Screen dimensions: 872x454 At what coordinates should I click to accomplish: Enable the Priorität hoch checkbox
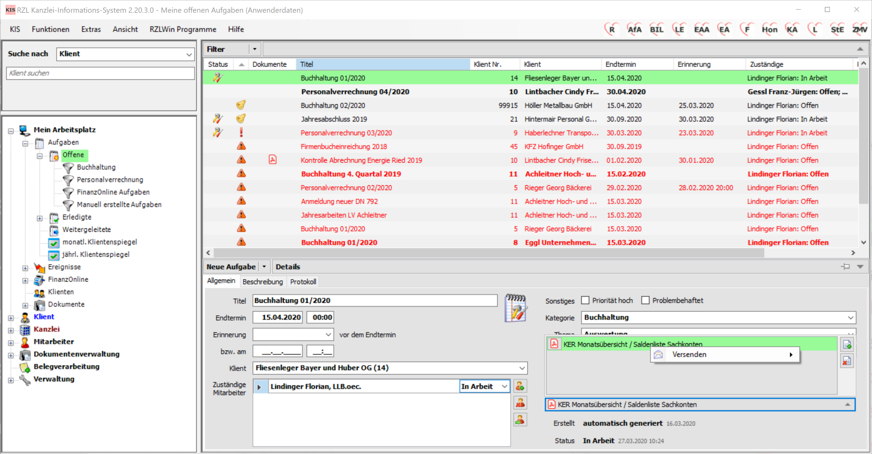585,300
